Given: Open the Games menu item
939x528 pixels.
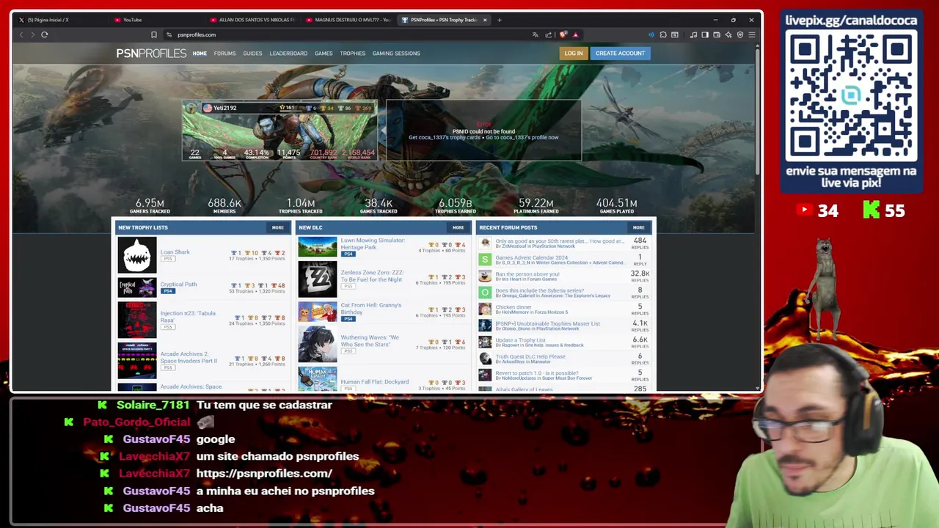Looking at the screenshot, I should pos(324,54).
